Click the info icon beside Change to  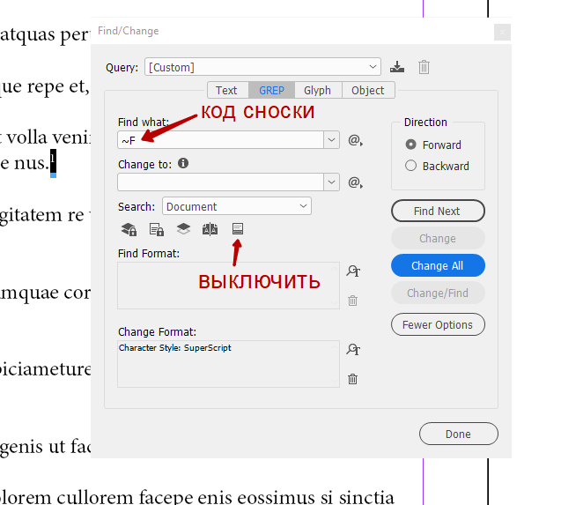[x=183, y=163]
